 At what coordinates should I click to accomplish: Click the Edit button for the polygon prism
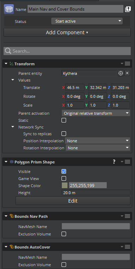click(x=73, y=201)
